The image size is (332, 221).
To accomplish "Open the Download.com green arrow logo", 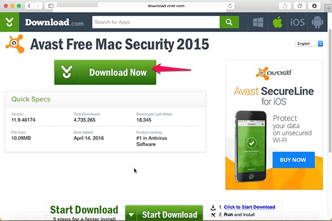I will (x=9, y=22).
